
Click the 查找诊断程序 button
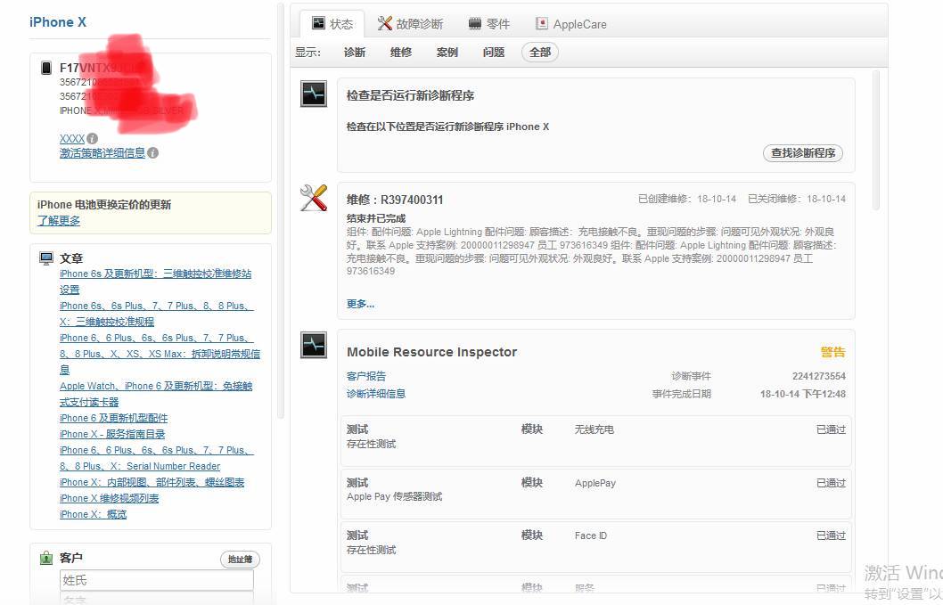pyautogui.click(x=800, y=152)
